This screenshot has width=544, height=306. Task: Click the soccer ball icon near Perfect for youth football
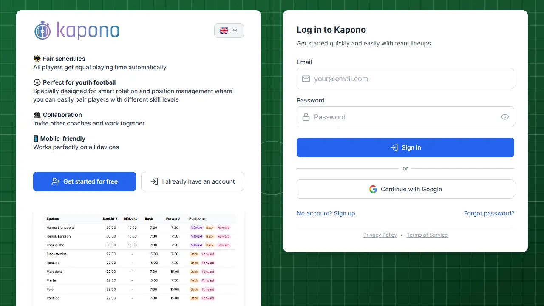click(37, 82)
